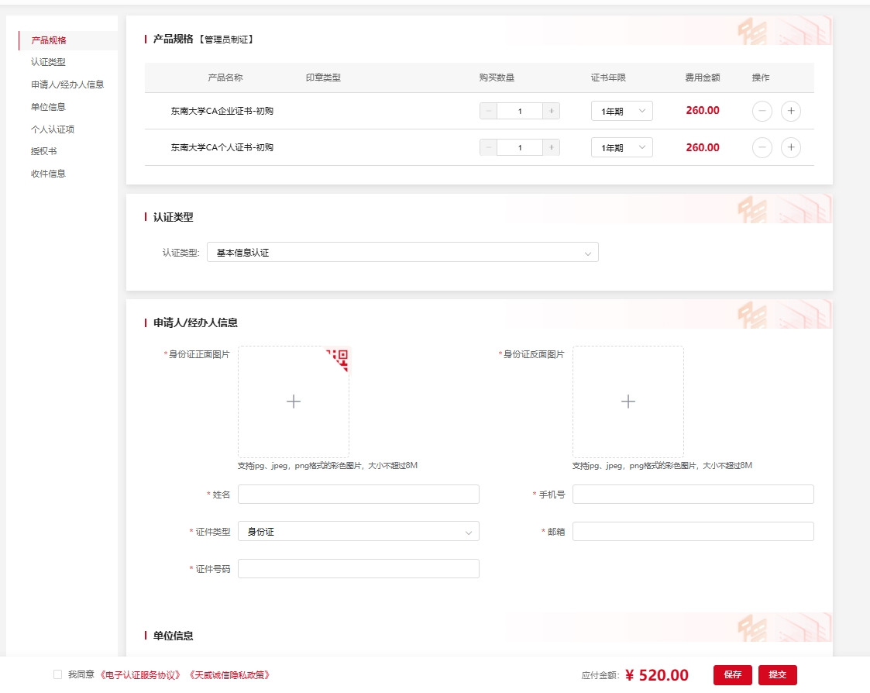Click plus icon to upload ID back image

628,402
